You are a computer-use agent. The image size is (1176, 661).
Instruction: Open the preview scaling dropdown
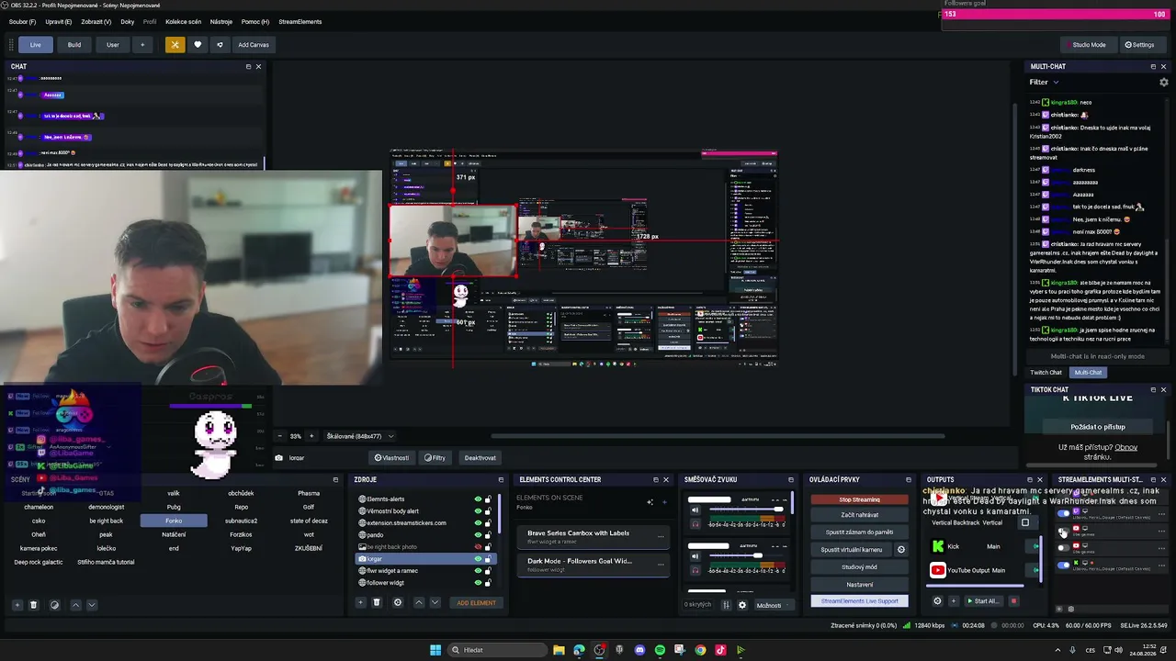(x=360, y=436)
